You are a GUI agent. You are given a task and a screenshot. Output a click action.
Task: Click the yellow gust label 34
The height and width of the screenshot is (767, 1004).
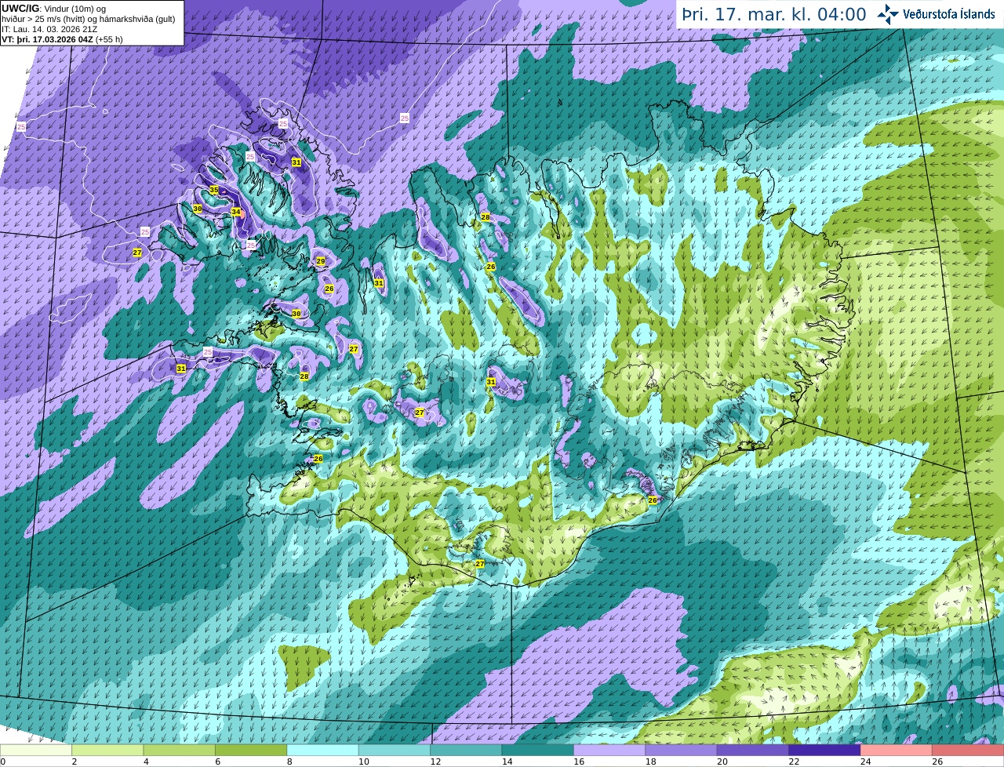pyautogui.click(x=236, y=212)
